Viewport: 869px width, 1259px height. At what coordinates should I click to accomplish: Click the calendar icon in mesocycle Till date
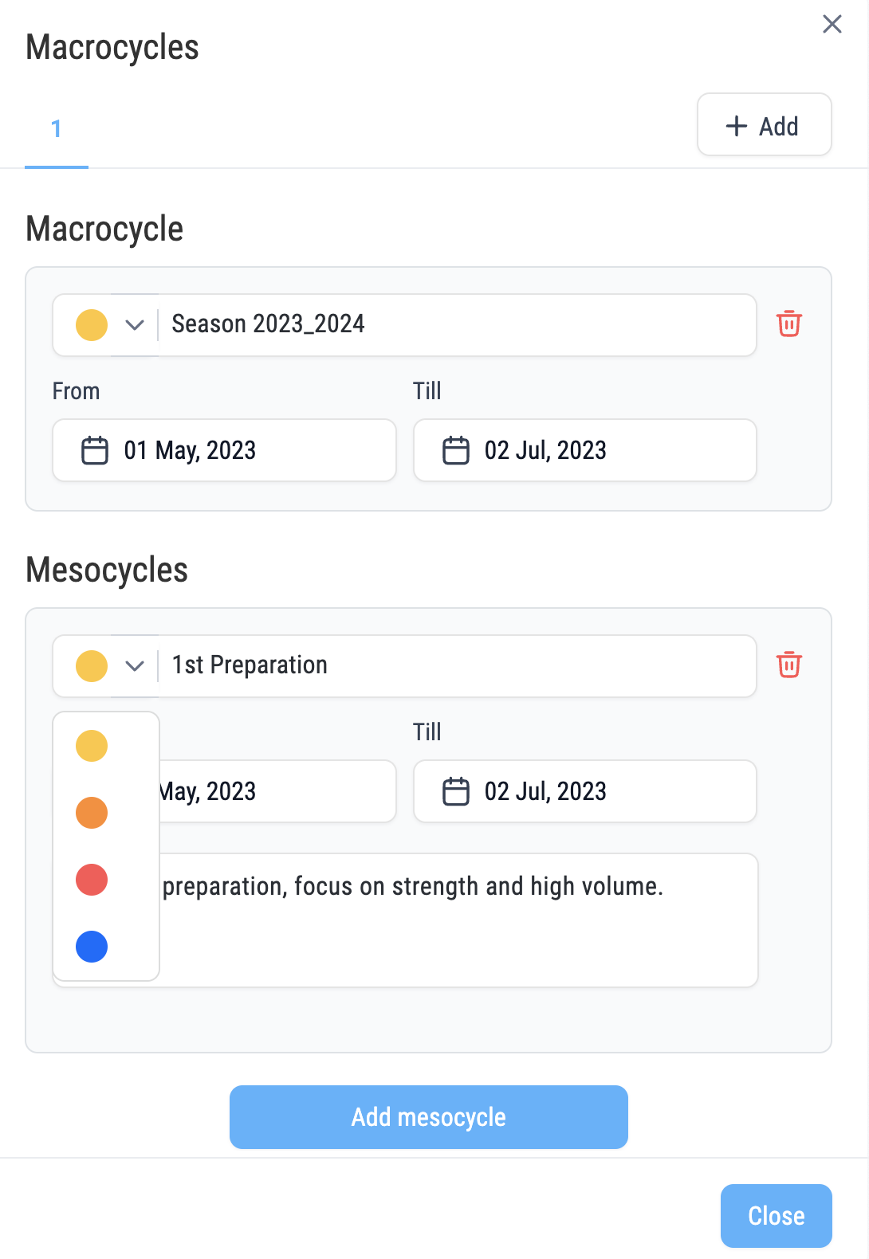456,791
